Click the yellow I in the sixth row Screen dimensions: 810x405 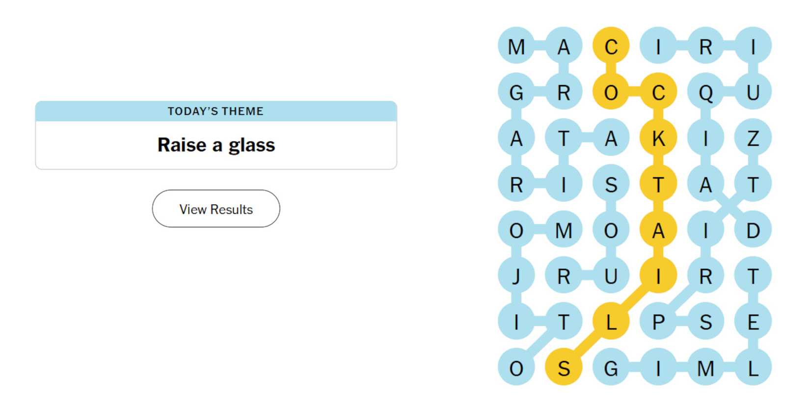(659, 275)
